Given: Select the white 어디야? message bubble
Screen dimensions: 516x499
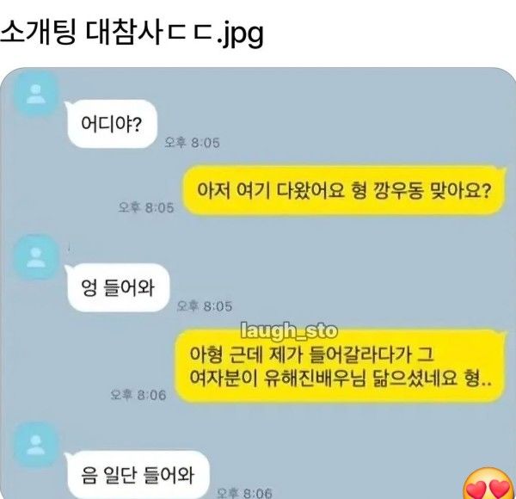Looking at the screenshot, I should coord(111,124).
